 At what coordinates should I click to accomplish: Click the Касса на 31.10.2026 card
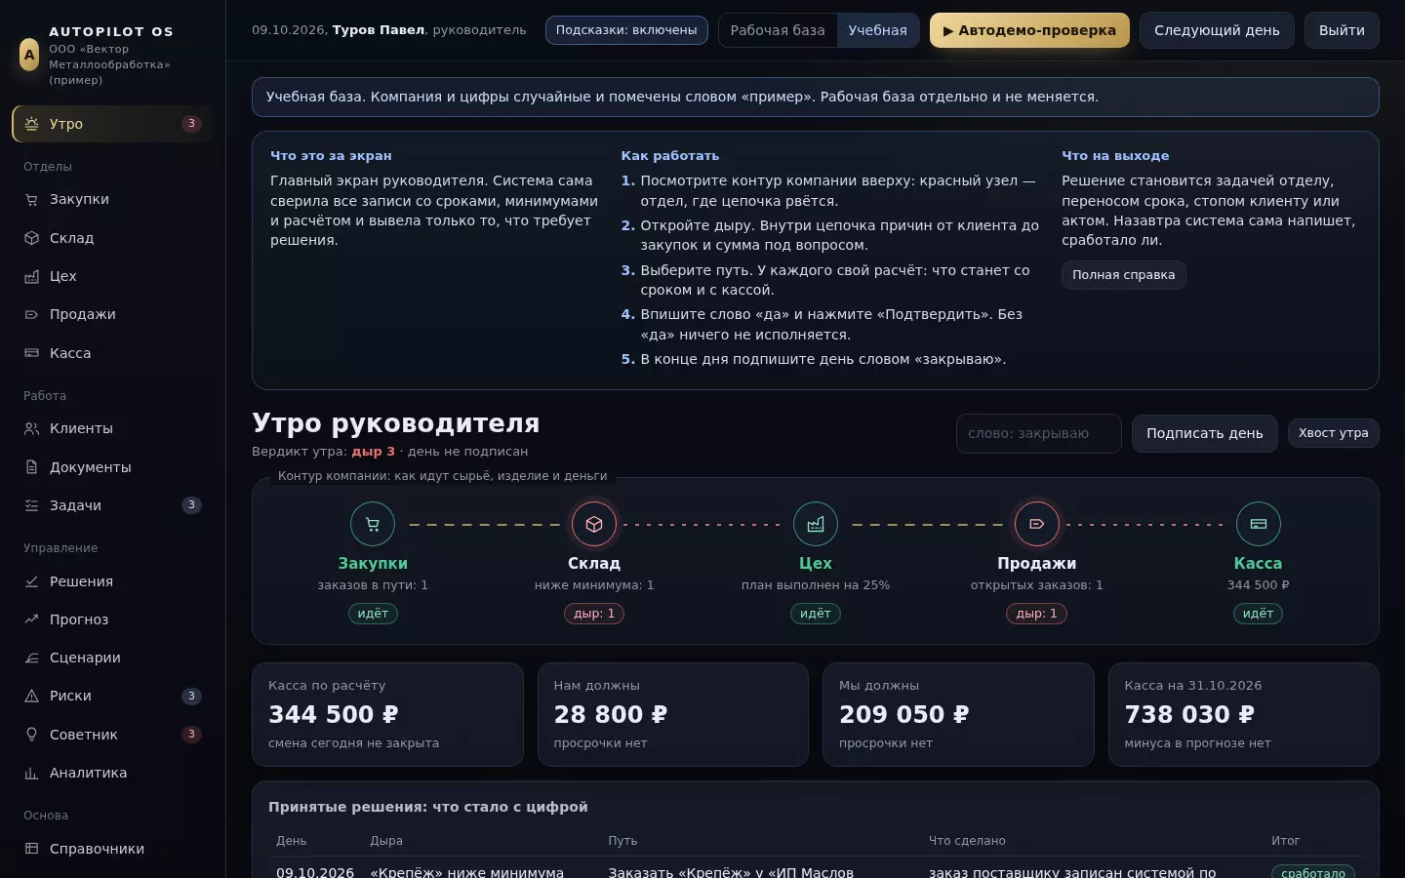tap(1244, 714)
